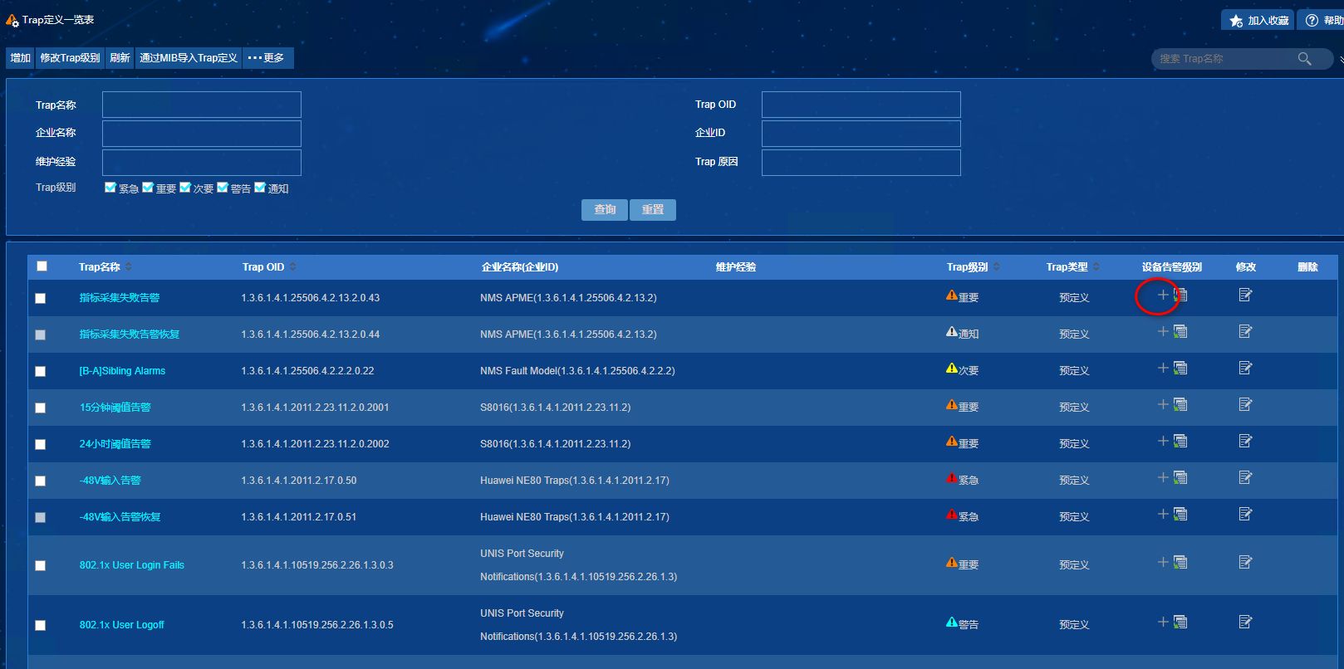Click the modify icon for 15分钟阈值告警
Viewport: 1344px width, 669px height.
tap(1245, 404)
